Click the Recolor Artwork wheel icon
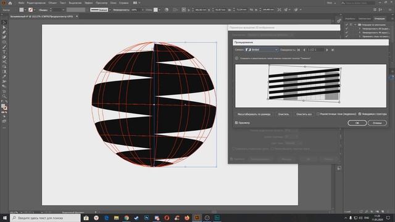The height and width of the screenshot is (222, 395). click(x=167, y=10)
